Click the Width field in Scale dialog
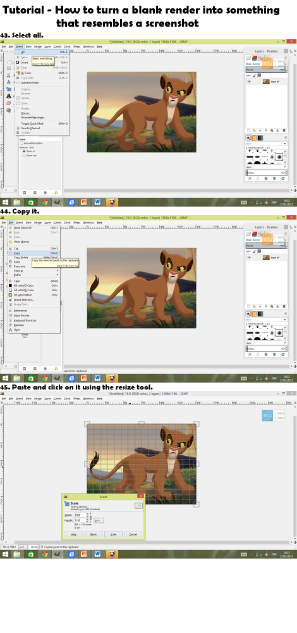This screenshot has height=633, width=297. (x=80, y=515)
